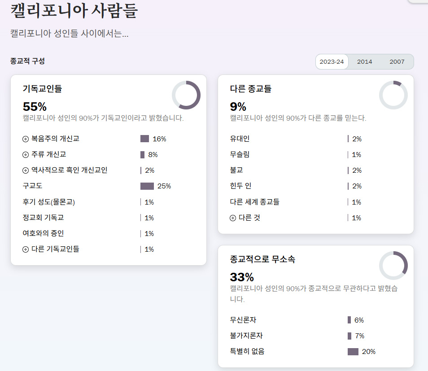The image size is (428, 371).
Task: Select the 유대인 row label
Action: [240, 139]
